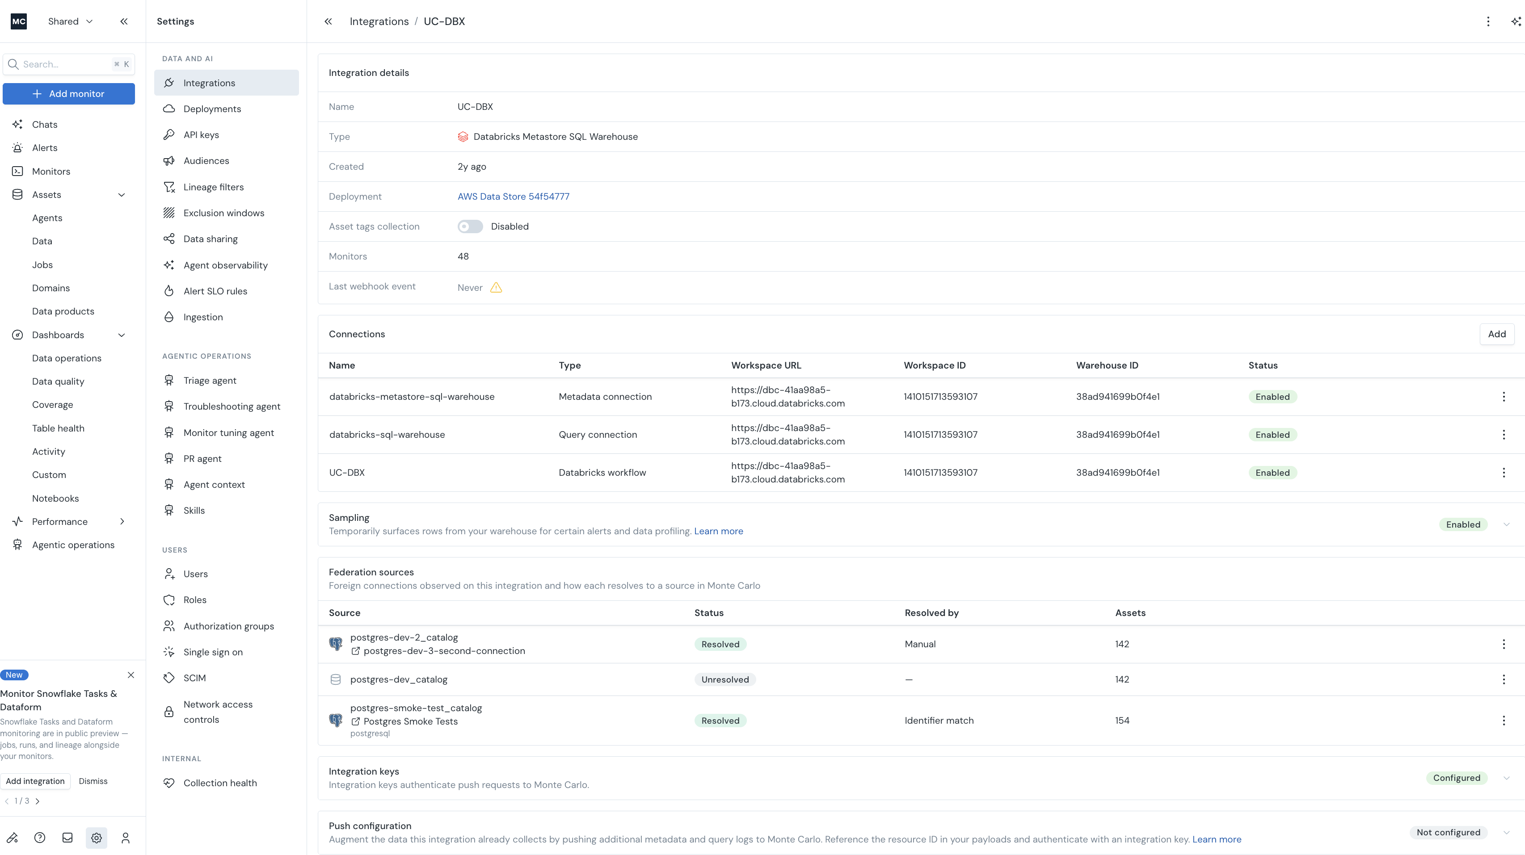
Task: Click the Add integration button
Action: pyautogui.click(x=35, y=781)
